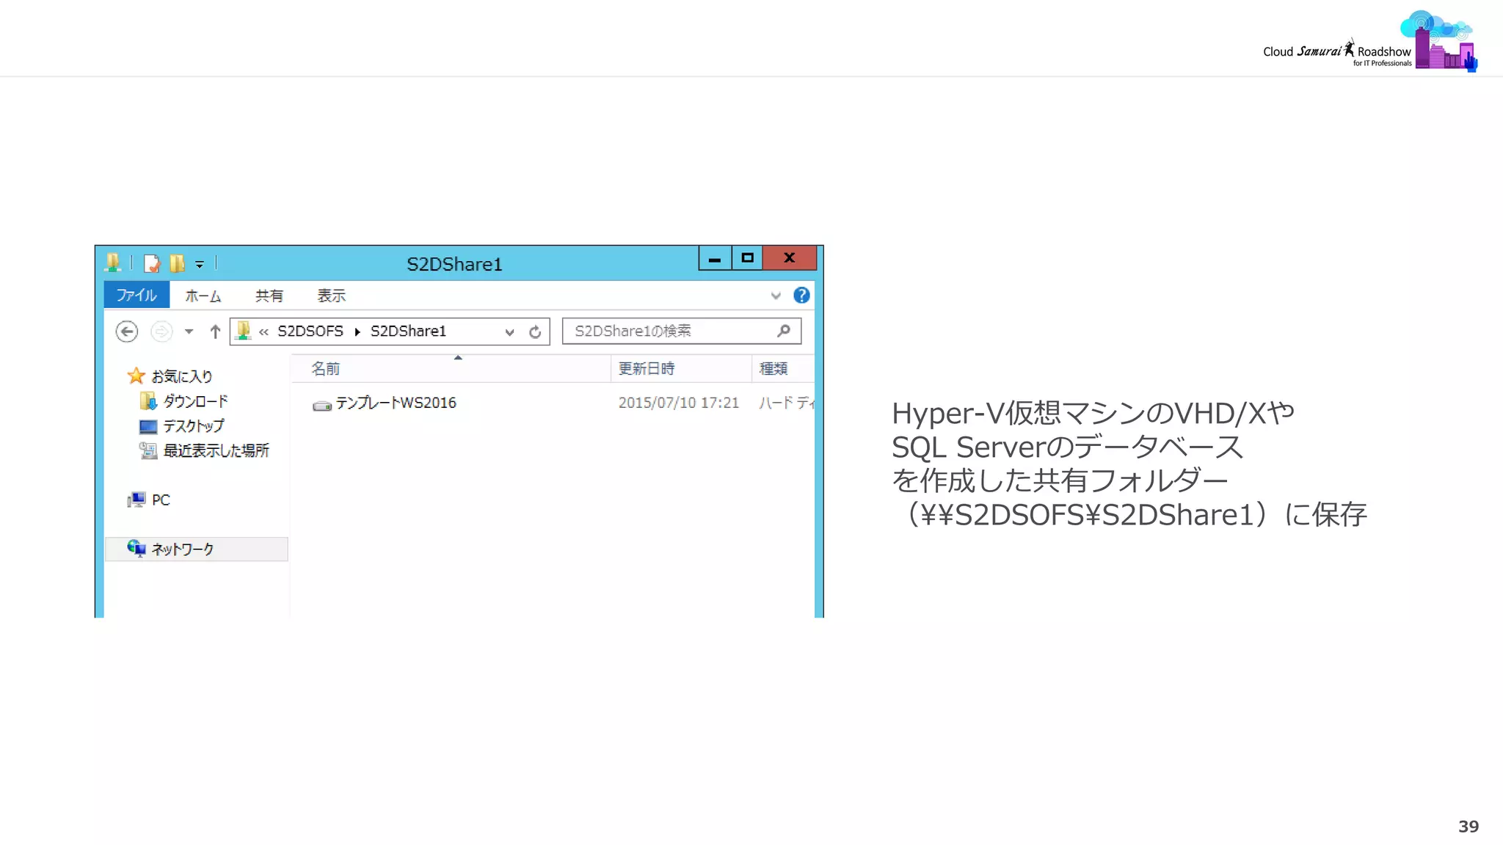Image resolution: width=1503 pixels, height=845 pixels.
Task: Click the 2015/07/10 17:21 date cell
Action: [x=678, y=403]
